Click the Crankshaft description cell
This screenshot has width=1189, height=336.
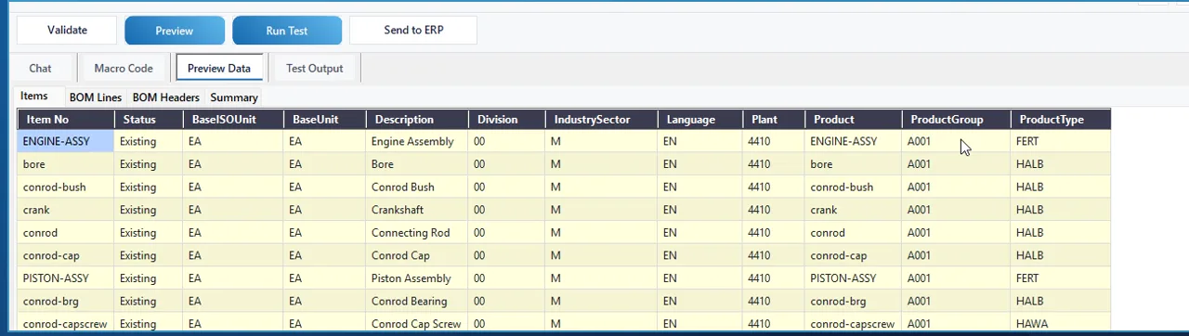(417, 210)
